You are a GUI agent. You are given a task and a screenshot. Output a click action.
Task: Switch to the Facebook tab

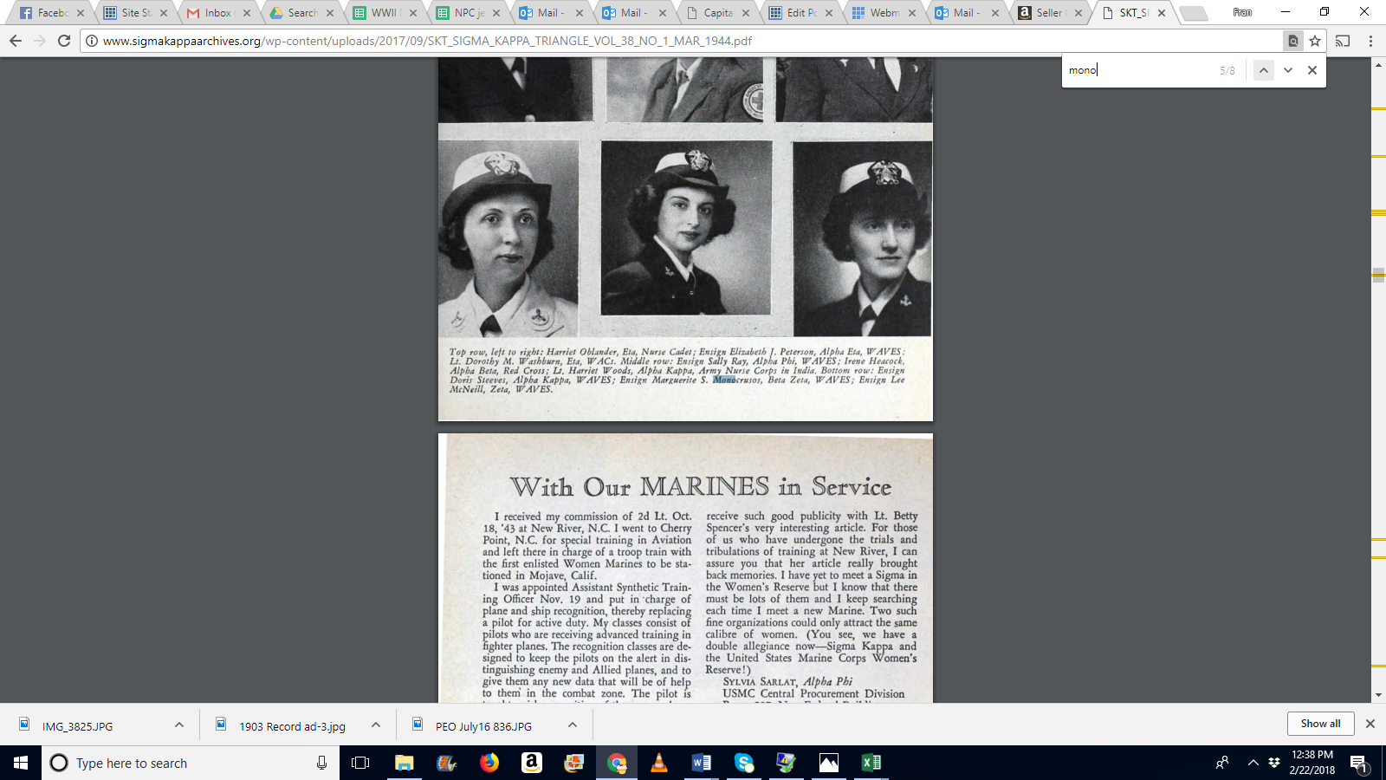coord(51,13)
